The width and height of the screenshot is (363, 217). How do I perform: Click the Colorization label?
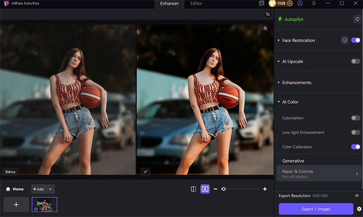coord(293,118)
